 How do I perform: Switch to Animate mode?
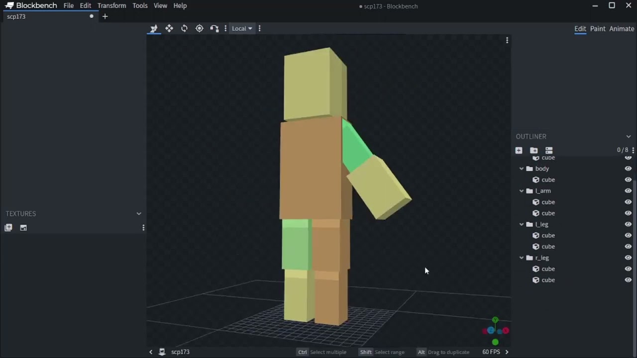pos(622,29)
